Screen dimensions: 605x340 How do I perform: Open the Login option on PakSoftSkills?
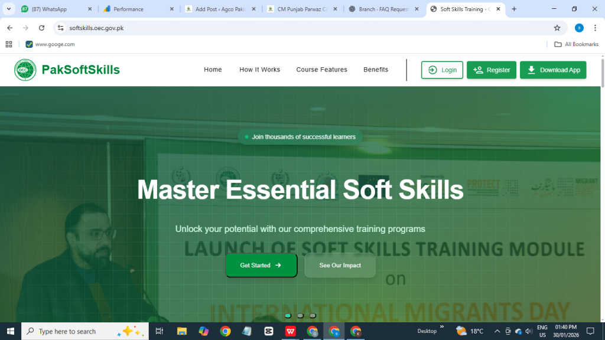(x=441, y=70)
